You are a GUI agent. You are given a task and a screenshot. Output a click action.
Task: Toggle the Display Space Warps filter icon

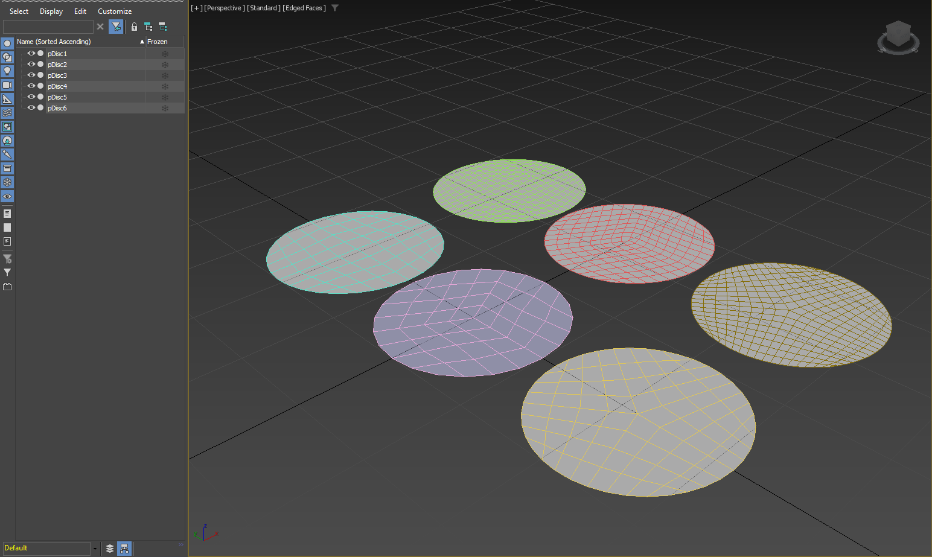[7, 113]
